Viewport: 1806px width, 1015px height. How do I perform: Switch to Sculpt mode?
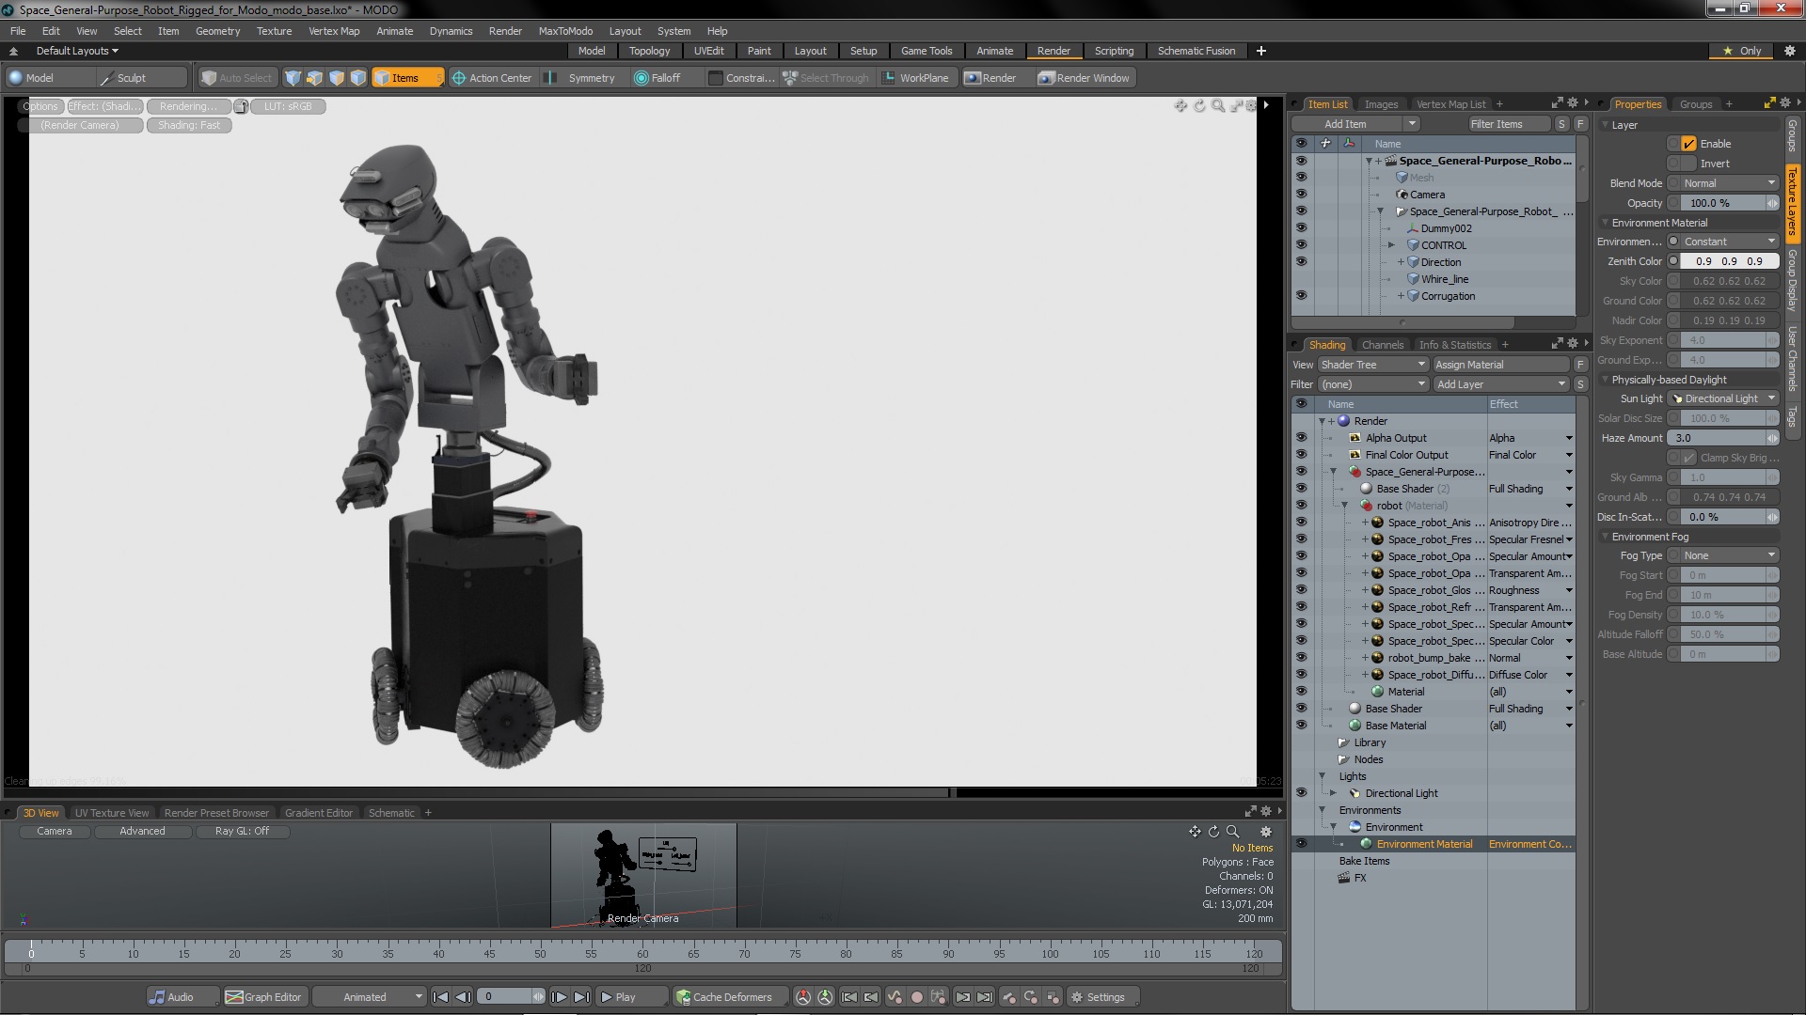[141, 78]
